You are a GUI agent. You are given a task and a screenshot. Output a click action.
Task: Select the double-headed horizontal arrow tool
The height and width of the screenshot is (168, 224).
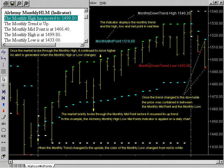pos(3,143)
